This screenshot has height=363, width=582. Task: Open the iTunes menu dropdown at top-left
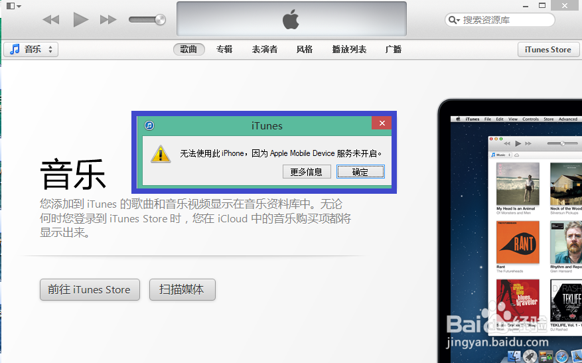(14, 6)
